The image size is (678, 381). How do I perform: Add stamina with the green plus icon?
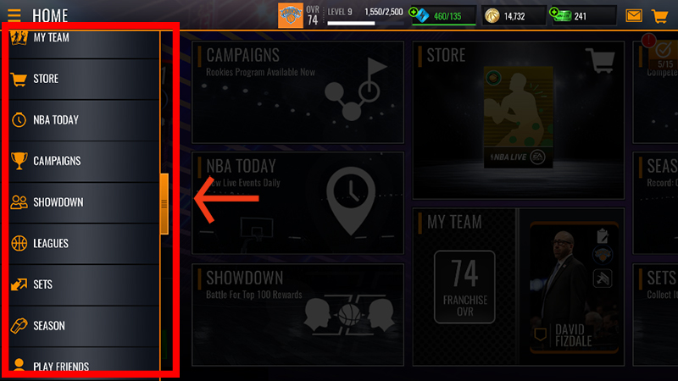click(x=414, y=12)
